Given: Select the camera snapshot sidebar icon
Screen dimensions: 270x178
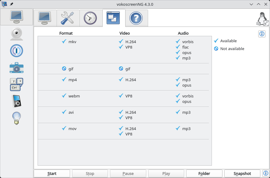Looking at the screenshot, I should point(17,68).
